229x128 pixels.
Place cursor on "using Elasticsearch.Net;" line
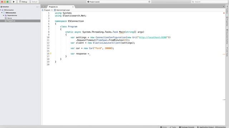click(x=70, y=16)
